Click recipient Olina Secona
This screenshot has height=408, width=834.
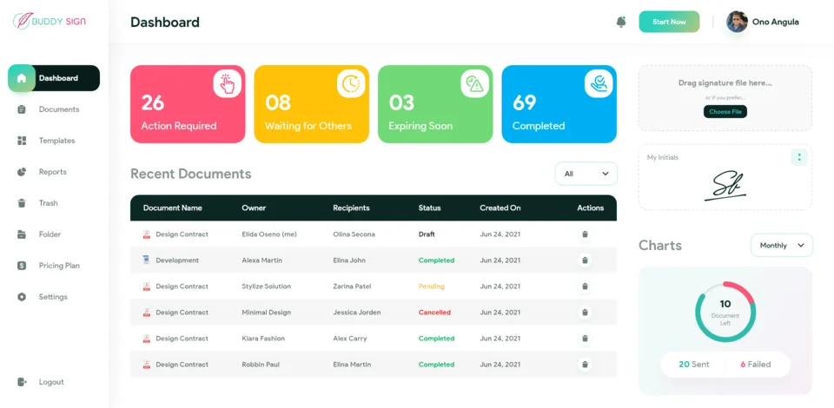tap(354, 234)
